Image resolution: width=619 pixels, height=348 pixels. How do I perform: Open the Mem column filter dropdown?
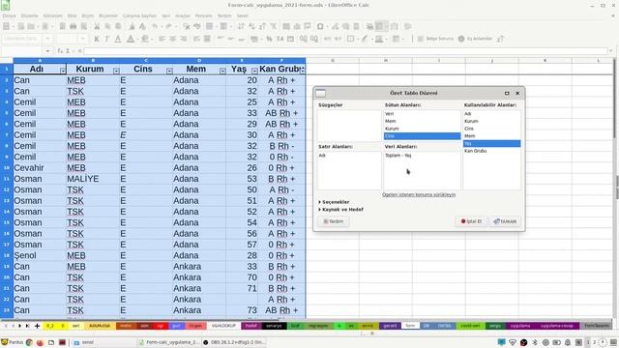pos(222,71)
